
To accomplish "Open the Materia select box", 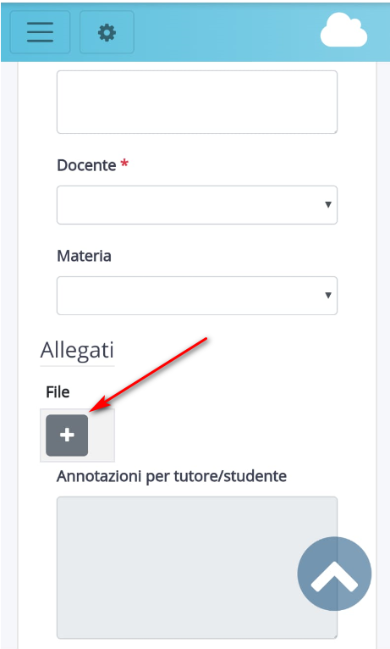I will point(197,296).
